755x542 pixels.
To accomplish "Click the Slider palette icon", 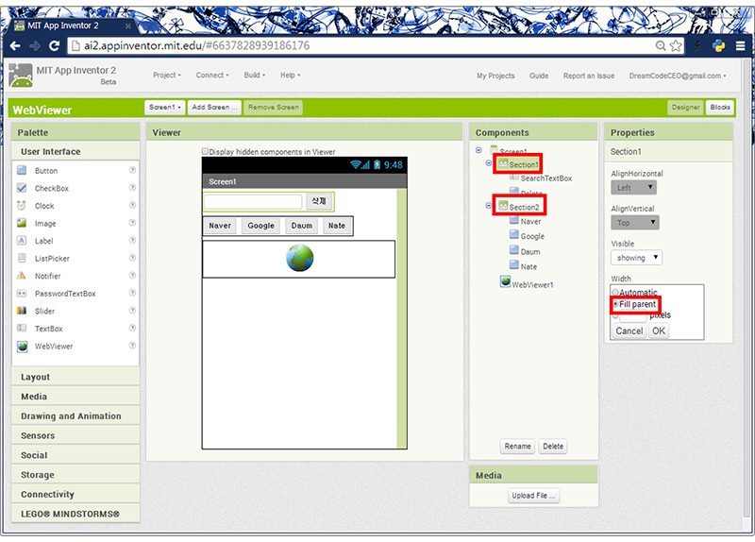I will 22,311.
